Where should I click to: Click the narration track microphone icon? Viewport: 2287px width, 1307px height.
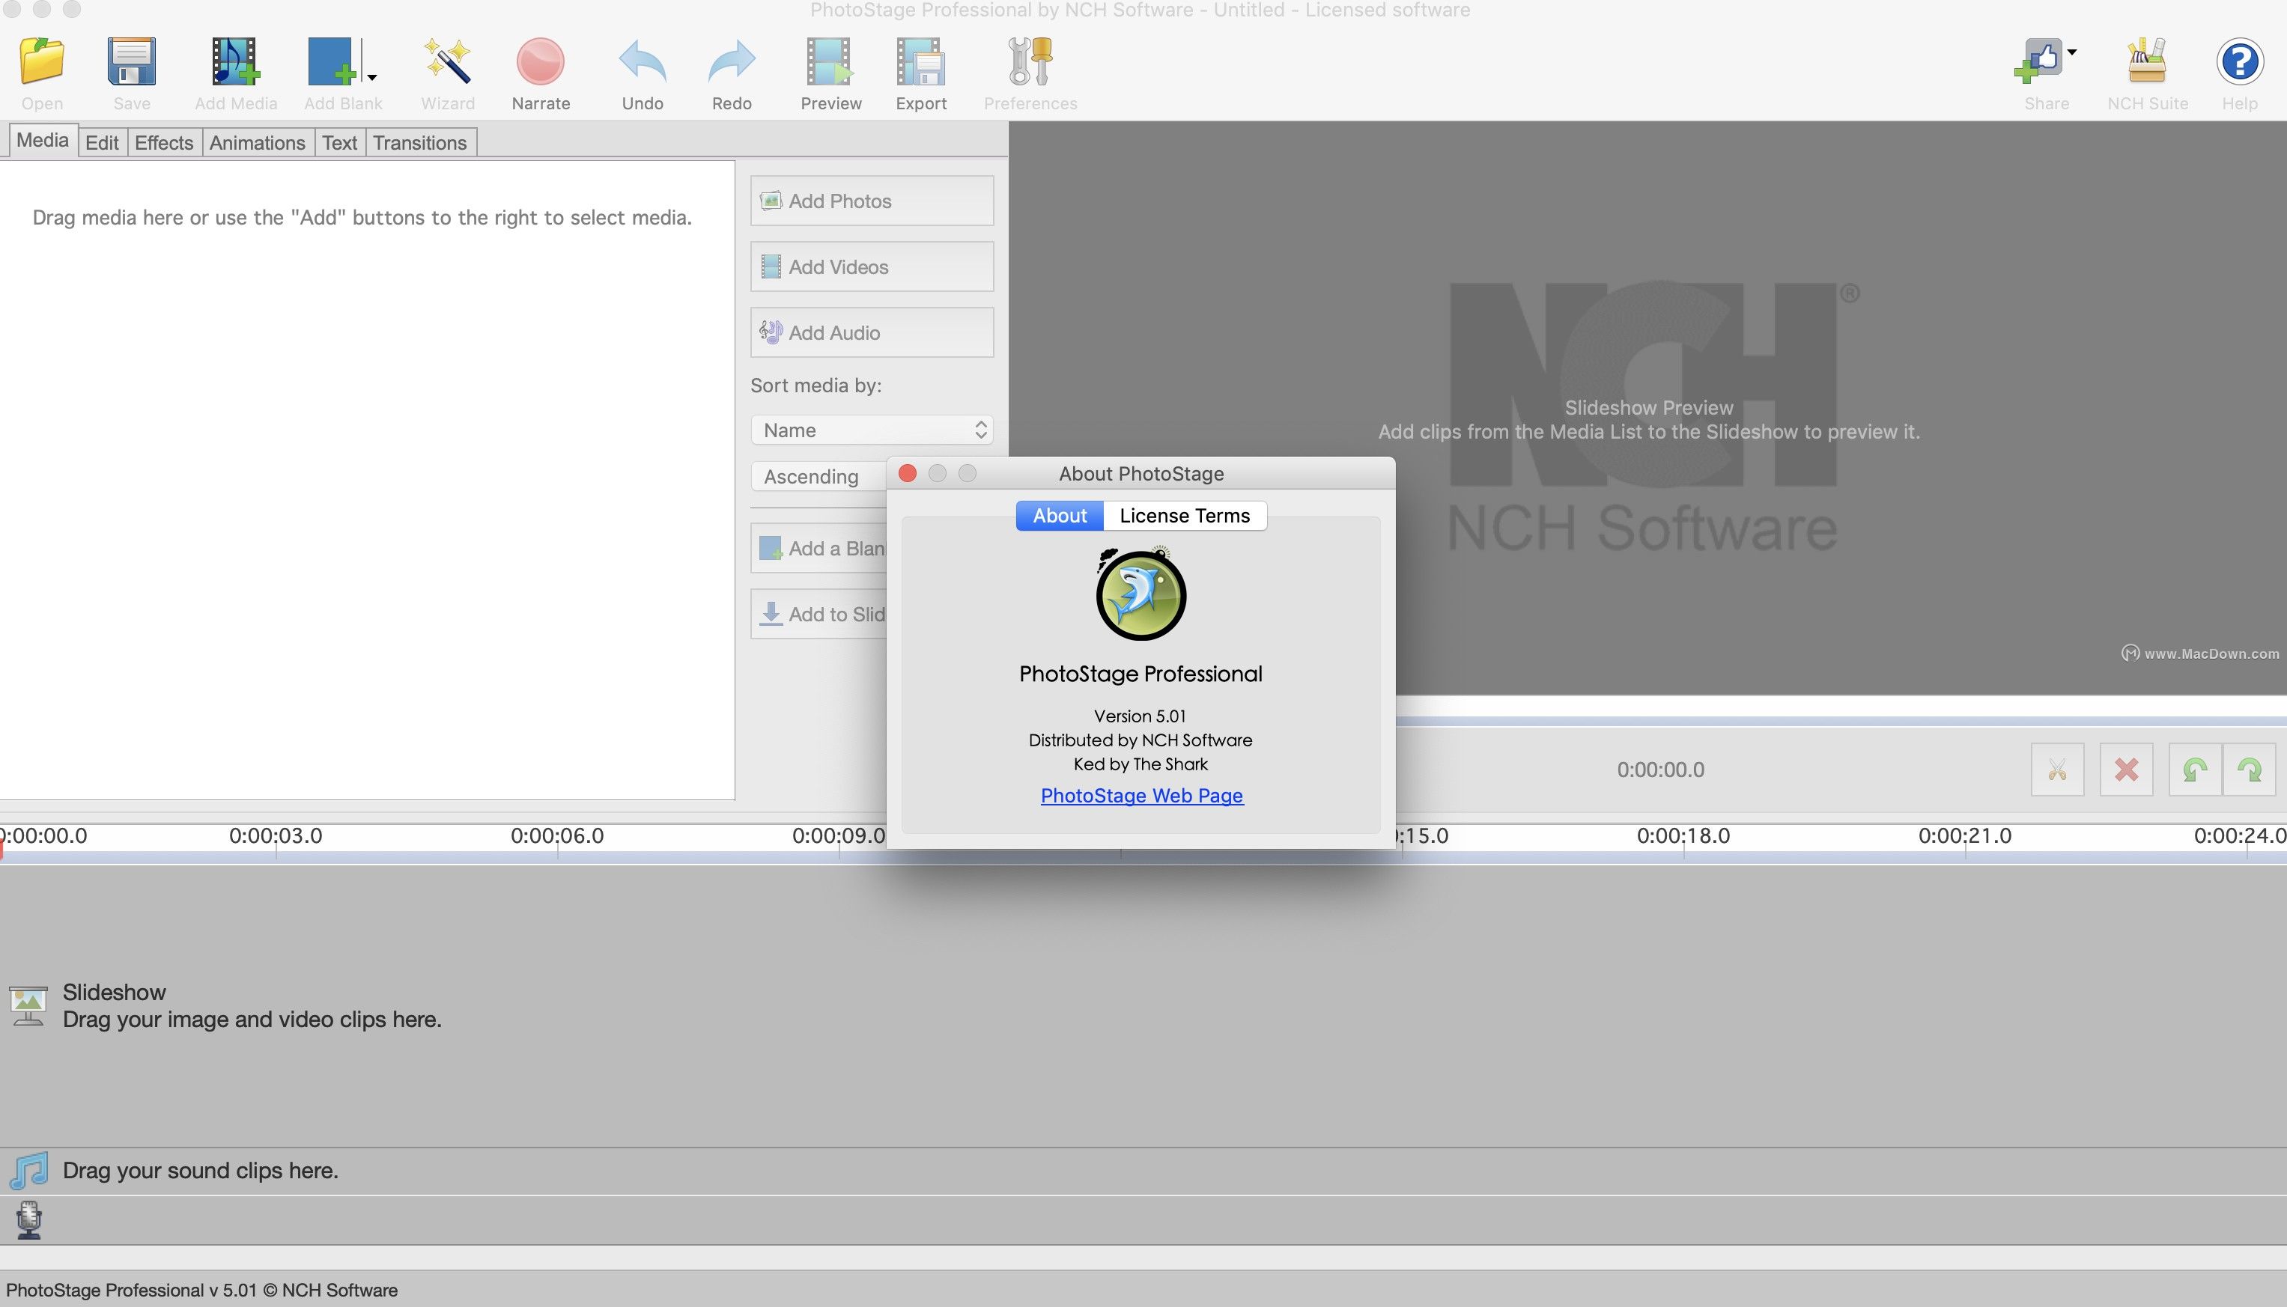pyautogui.click(x=28, y=1220)
